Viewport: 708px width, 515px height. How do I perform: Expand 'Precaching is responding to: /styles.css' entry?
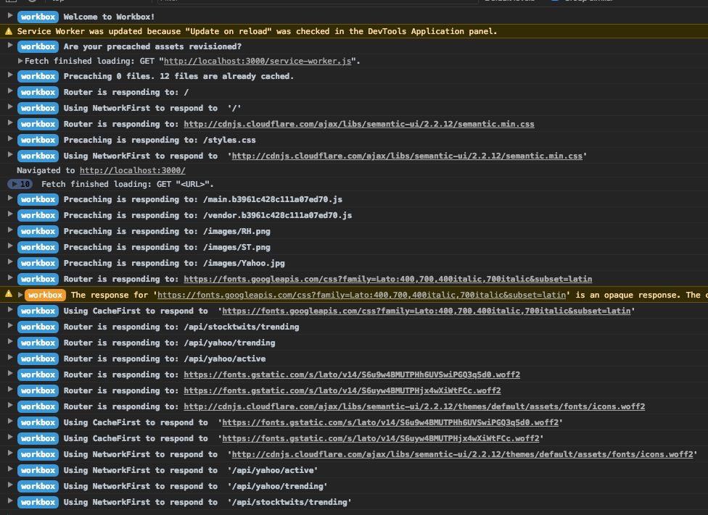tap(9, 140)
